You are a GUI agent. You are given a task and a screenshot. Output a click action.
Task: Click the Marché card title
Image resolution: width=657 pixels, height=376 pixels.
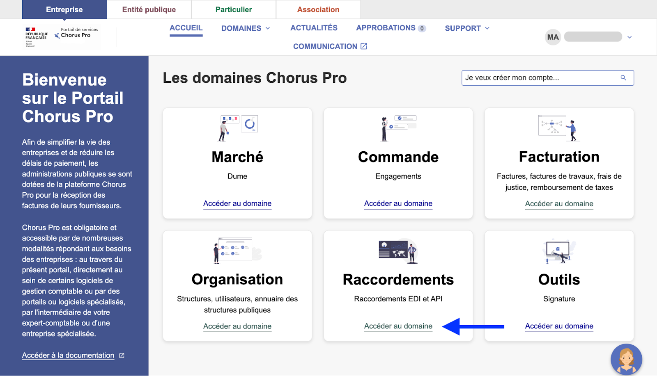coord(237,157)
